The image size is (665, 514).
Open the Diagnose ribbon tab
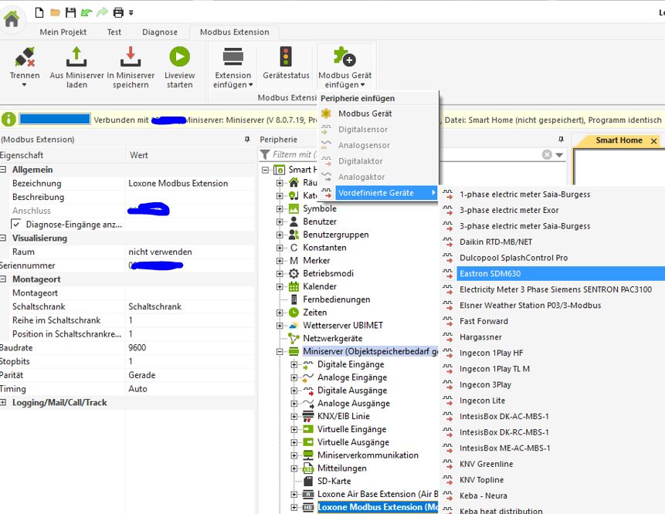click(x=159, y=32)
